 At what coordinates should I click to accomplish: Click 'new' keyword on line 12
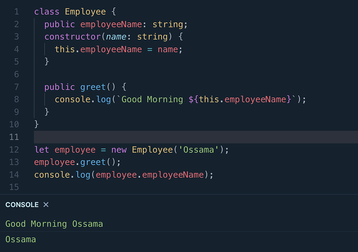pos(119,150)
